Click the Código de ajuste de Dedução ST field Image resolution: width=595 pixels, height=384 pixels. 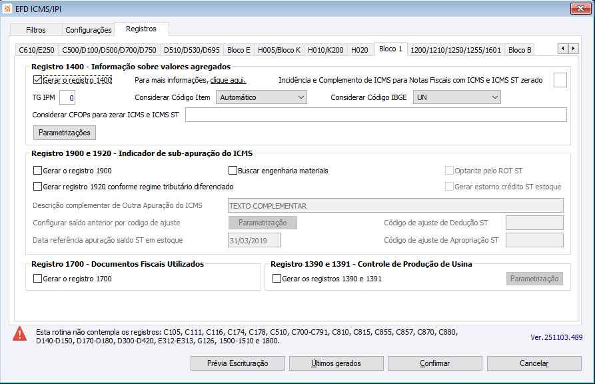(534, 223)
